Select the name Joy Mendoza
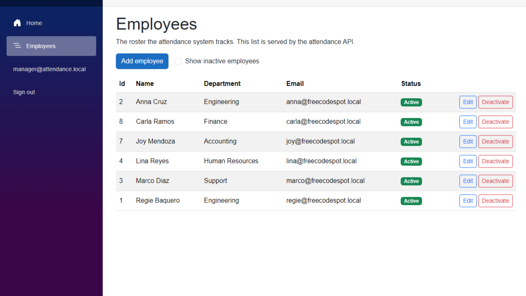 tap(155, 141)
